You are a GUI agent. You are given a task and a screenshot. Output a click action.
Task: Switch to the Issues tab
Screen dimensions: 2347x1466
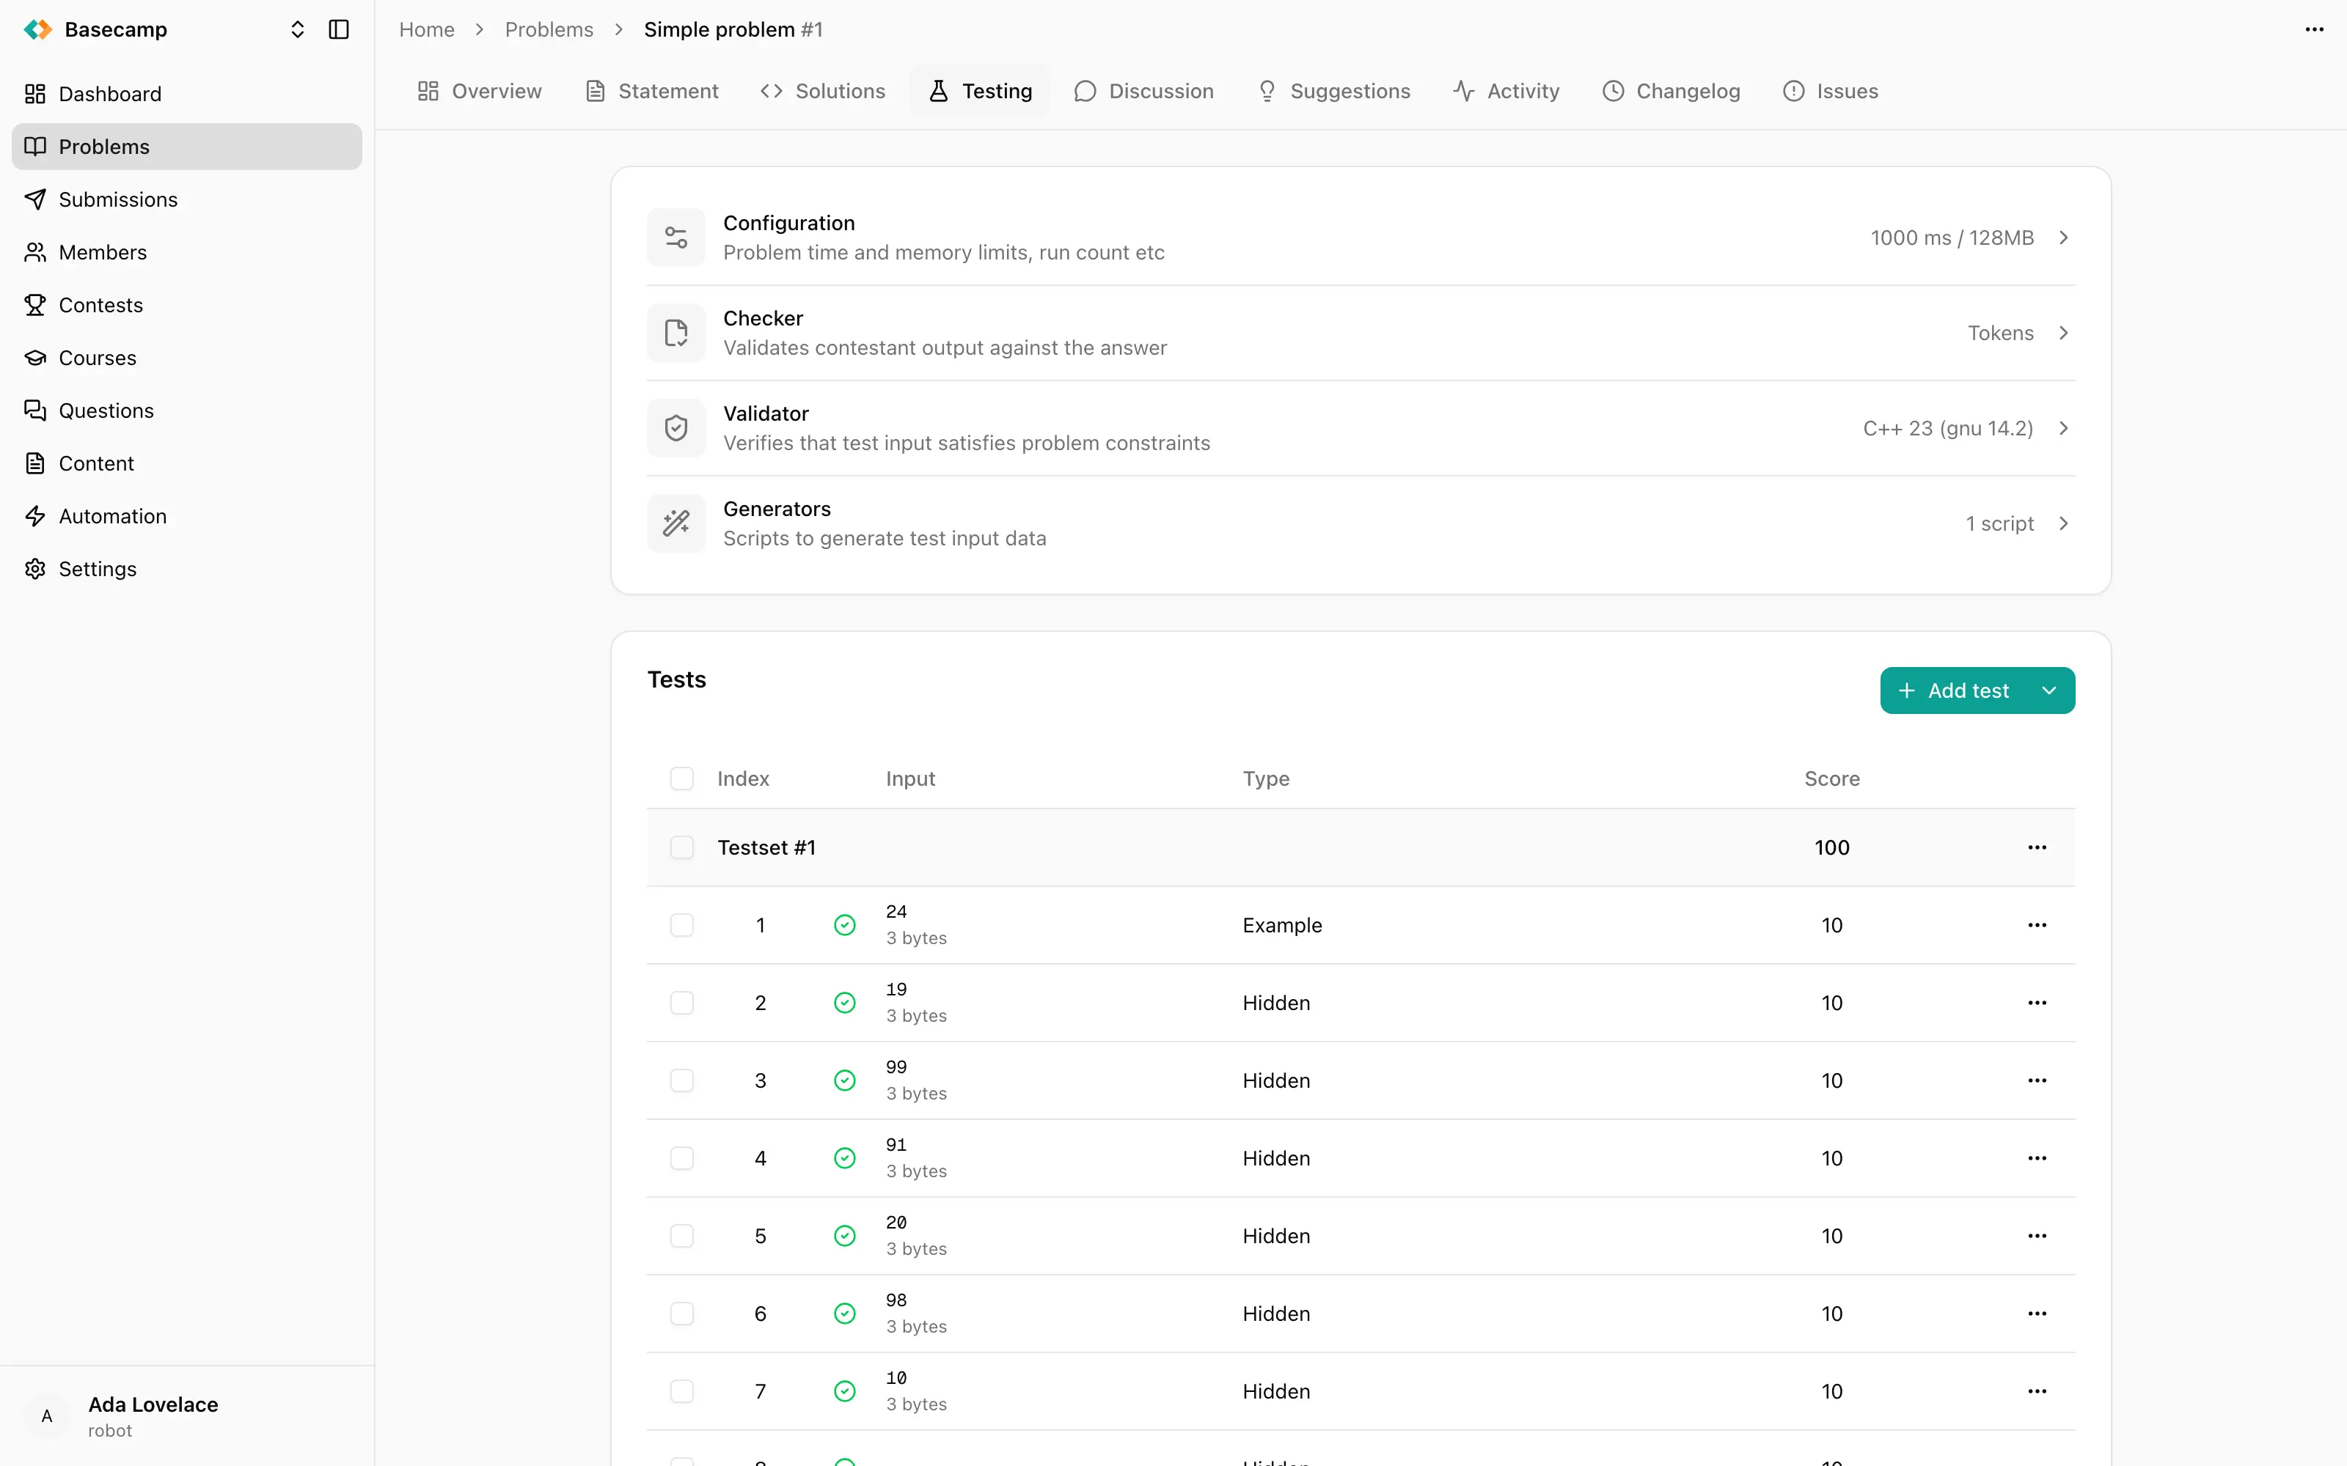coord(1830,91)
